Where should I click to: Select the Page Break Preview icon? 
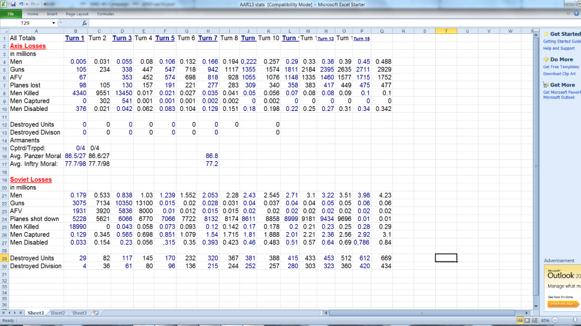535,321
